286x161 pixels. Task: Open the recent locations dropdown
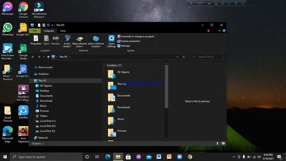[x=44, y=57]
